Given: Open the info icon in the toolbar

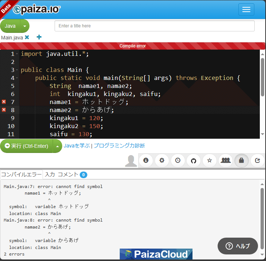Looking at the screenshot, I should pos(146,160).
